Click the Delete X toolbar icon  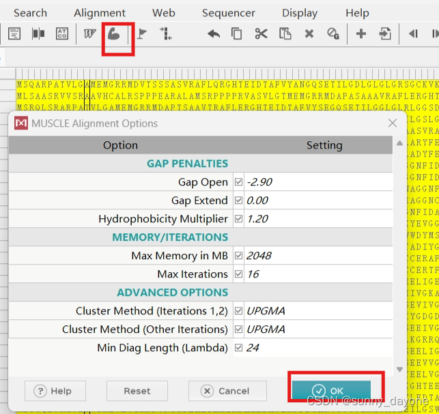[309, 34]
